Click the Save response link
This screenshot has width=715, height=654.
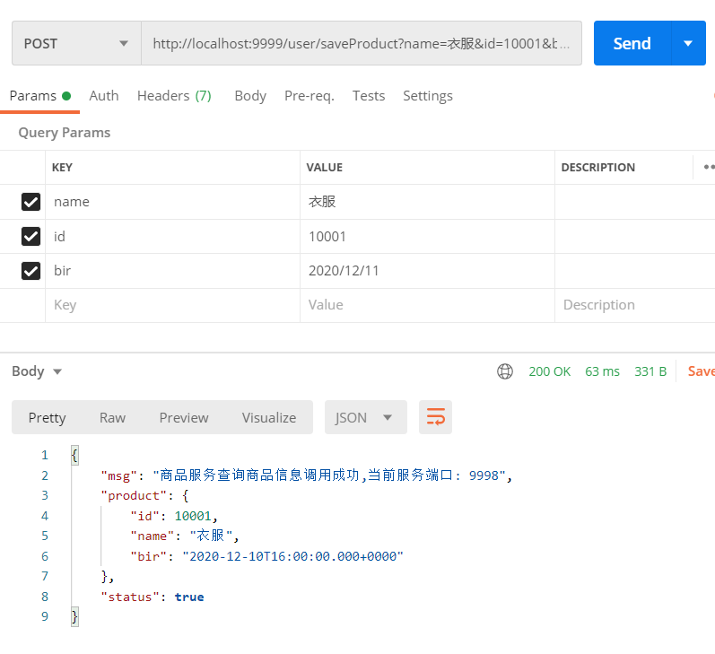[x=702, y=371]
